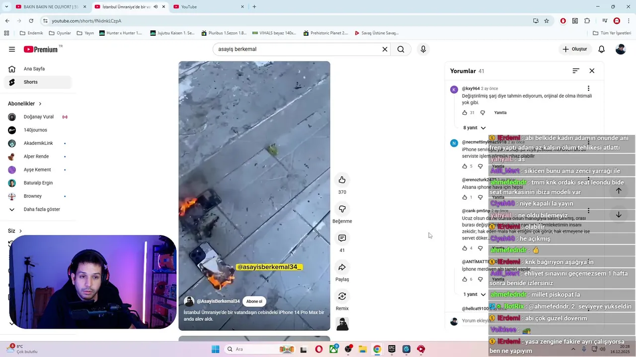Open Ayşe Kement subscription
The image size is (636, 357).
tap(37, 170)
